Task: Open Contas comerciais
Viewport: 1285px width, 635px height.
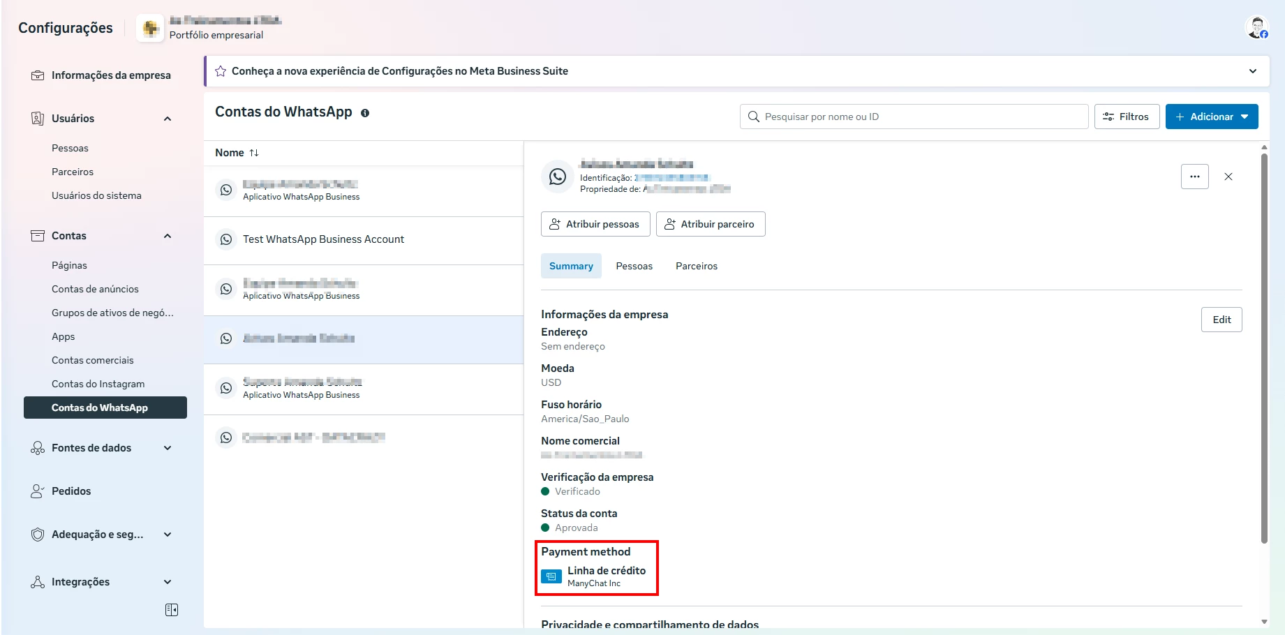Action: tap(93, 360)
